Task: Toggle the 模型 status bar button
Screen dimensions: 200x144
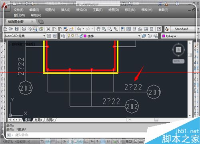Action: click(129, 142)
